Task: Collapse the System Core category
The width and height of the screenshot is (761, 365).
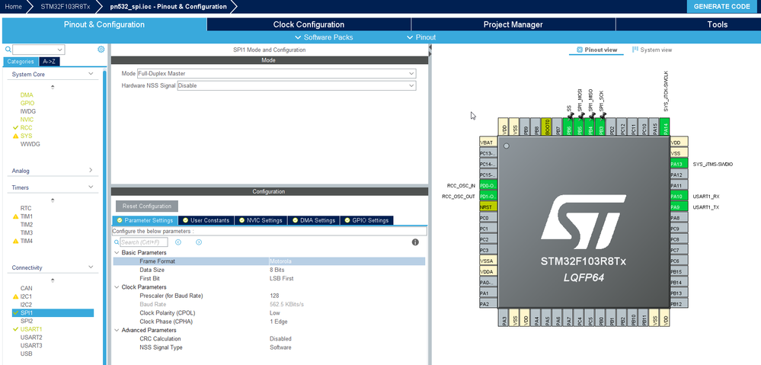Action: [x=91, y=74]
